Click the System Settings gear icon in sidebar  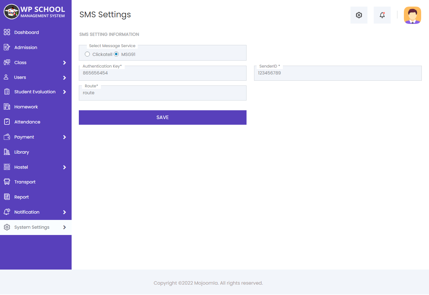(x=7, y=227)
